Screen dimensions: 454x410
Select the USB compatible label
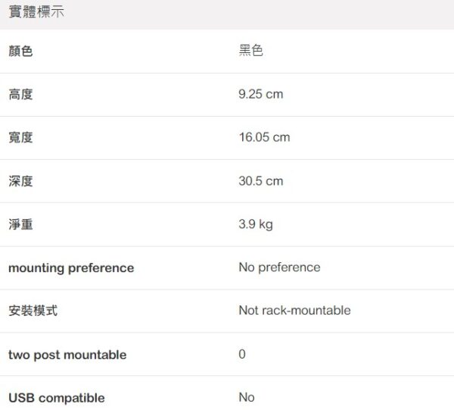coord(57,398)
